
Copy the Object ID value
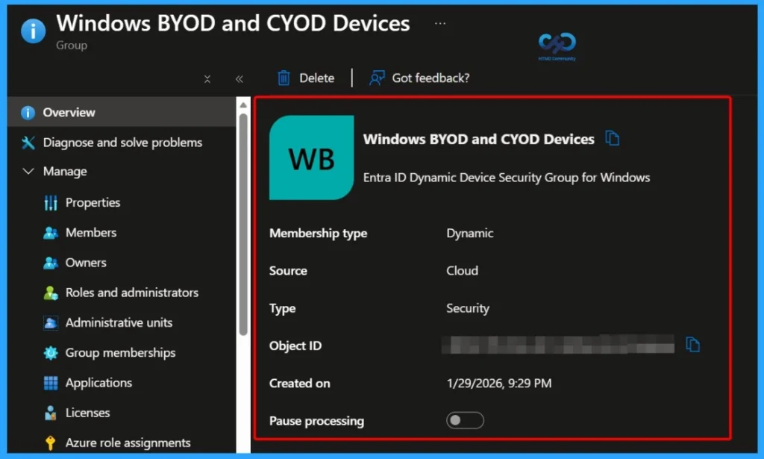[693, 344]
